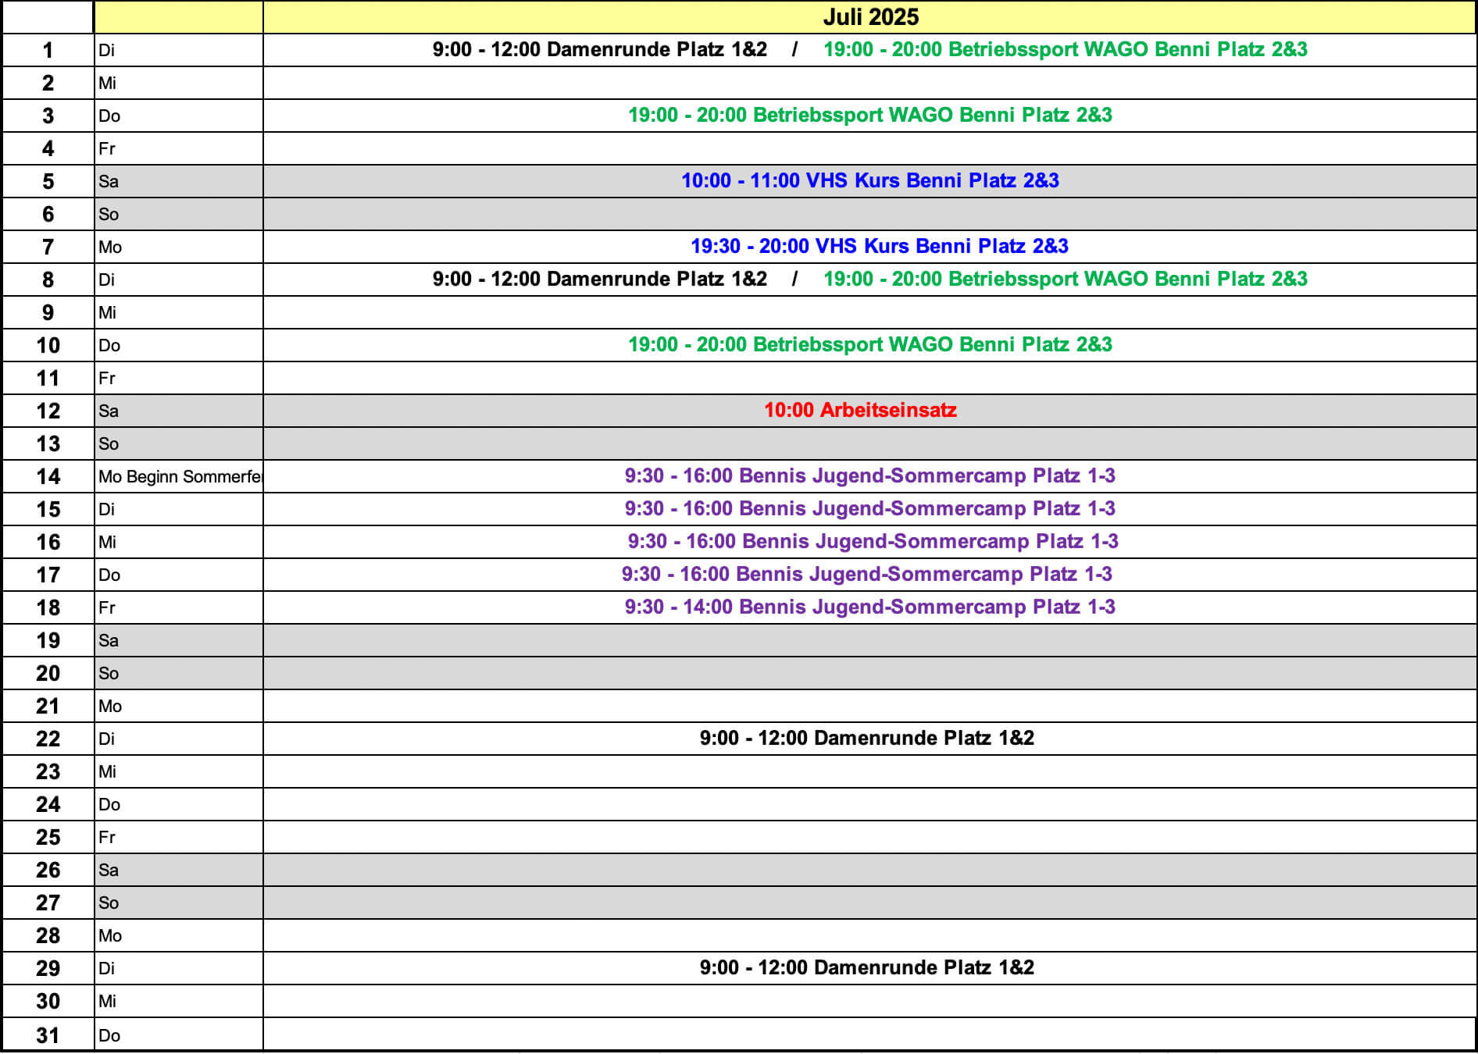Click the empty event cell for July 20
Viewport: 1478px width, 1054px height.
[x=869, y=673]
